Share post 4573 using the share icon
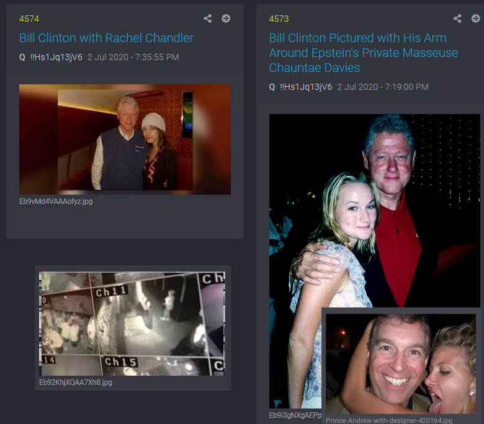This screenshot has width=484, height=424. (x=457, y=19)
